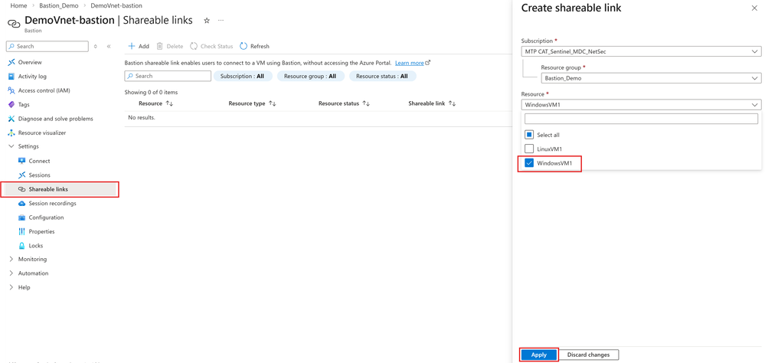Click the Check Status icon in toolbar
Image resolution: width=765 pixels, height=363 pixels.
click(194, 47)
